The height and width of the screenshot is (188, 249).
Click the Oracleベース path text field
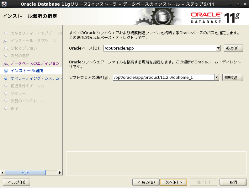[159, 48]
